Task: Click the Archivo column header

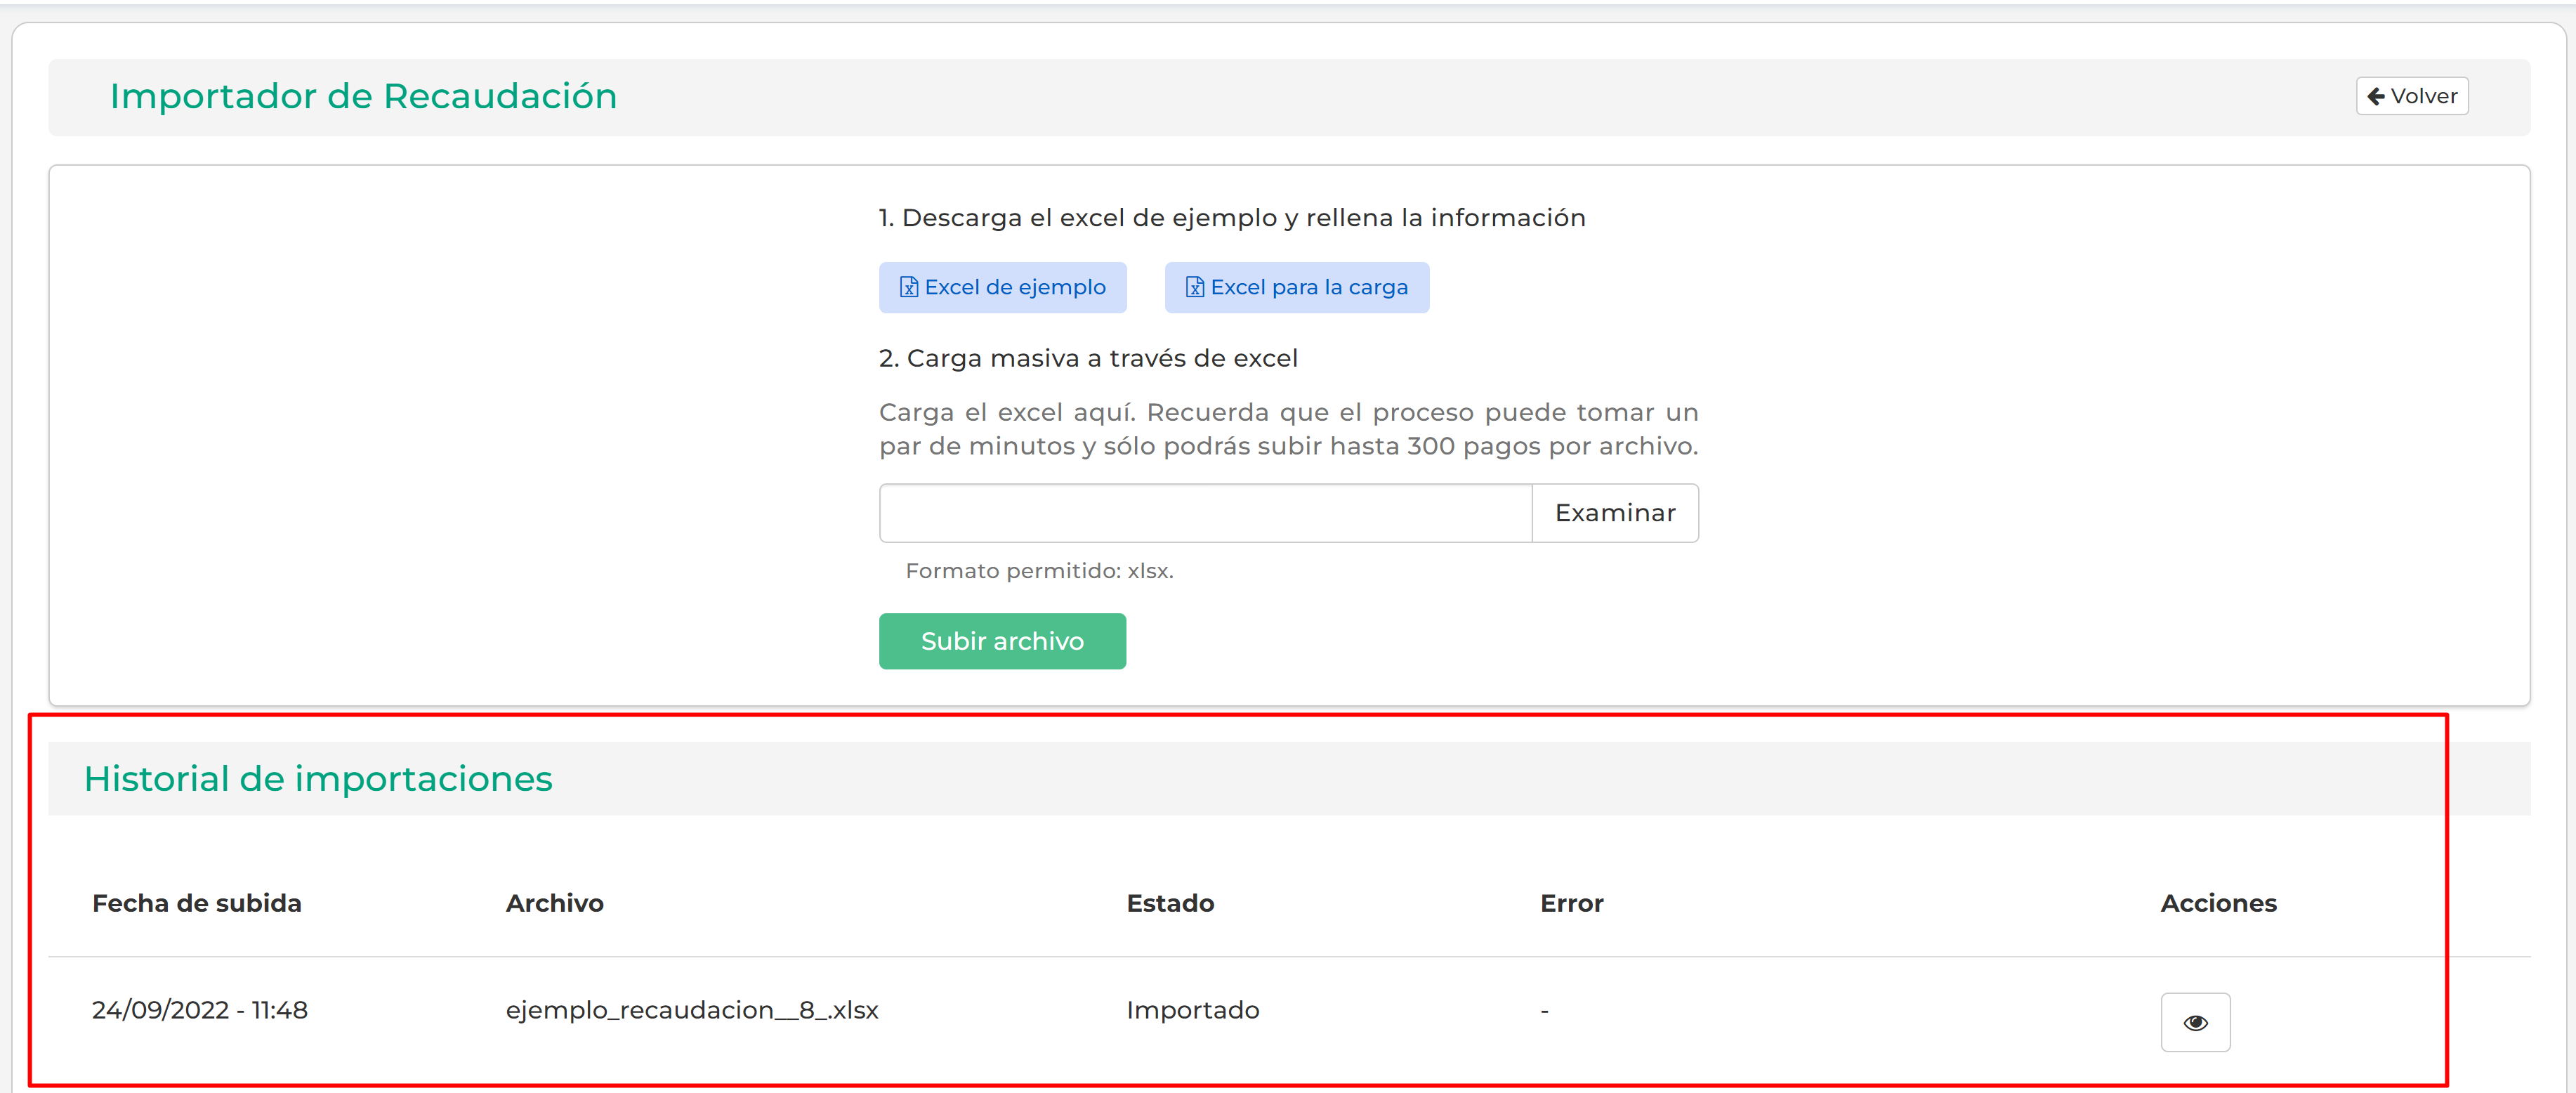Action: [x=555, y=903]
